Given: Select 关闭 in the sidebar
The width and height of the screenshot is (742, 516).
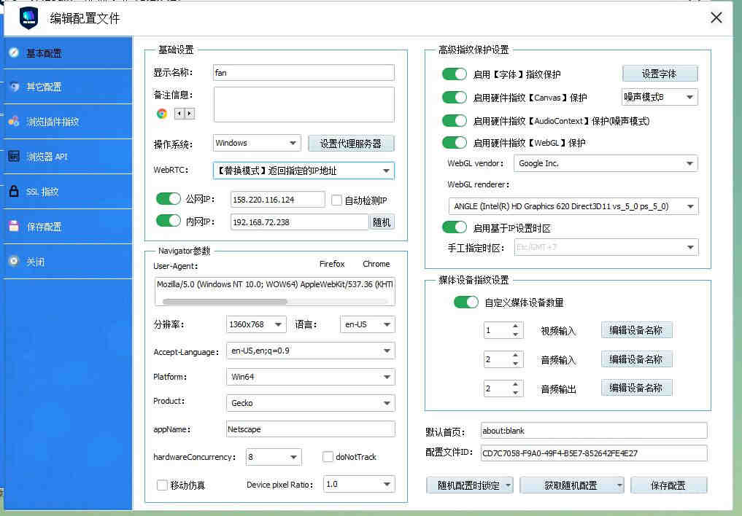Looking at the screenshot, I should (68, 262).
